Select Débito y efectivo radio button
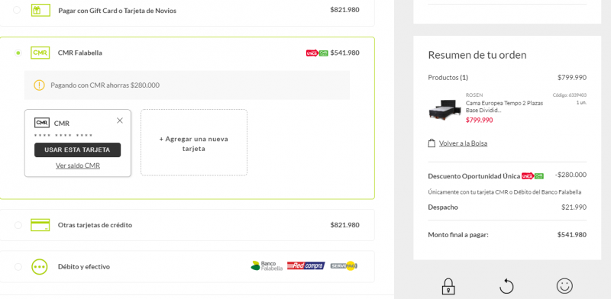This screenshot has width=611, height=299. 18,267
